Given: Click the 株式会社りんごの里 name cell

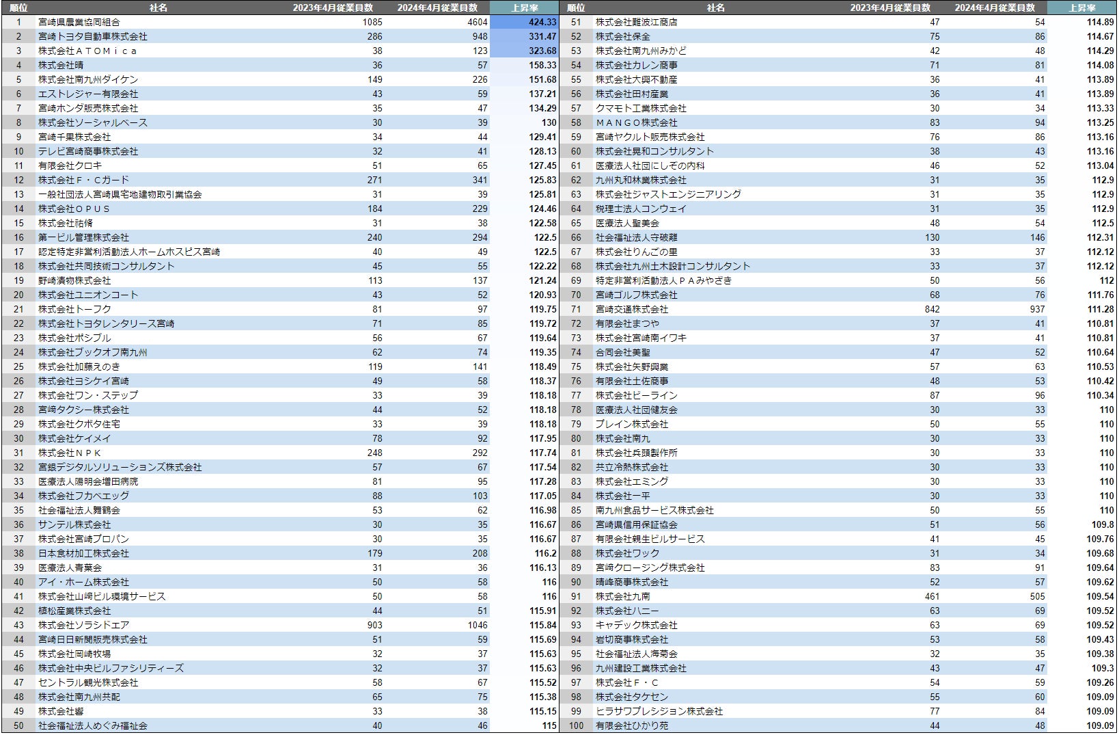Looking at the screenshot, I should click(637, 252).
